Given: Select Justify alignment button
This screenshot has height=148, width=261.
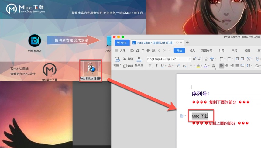Looking at the screenshot, I should pyautogui.click(x=237, y=66).
